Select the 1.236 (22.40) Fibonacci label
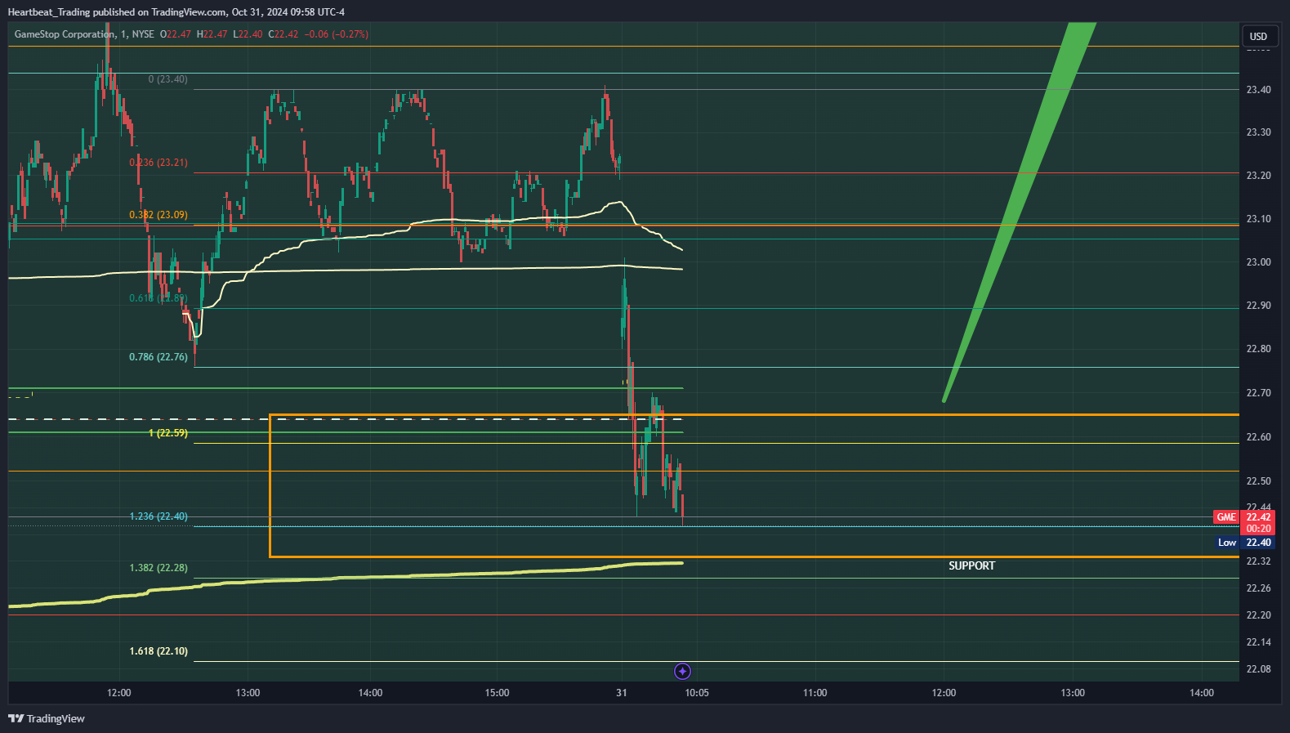1290x733 pixels. click(x=158, y=516)
